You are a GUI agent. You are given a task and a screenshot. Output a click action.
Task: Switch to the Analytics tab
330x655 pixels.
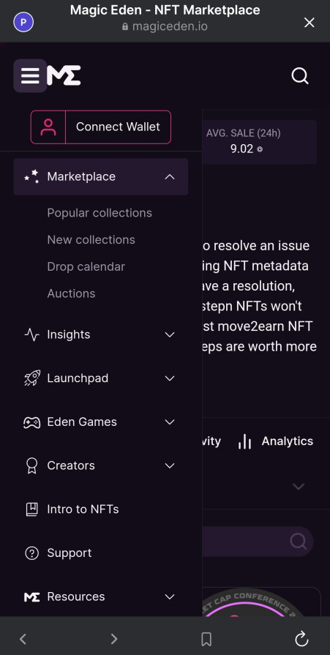(x=275, y=441)
